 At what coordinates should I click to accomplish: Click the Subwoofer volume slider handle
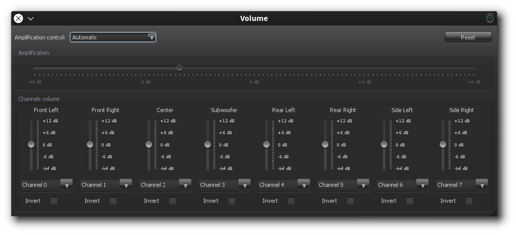[208, 144]
